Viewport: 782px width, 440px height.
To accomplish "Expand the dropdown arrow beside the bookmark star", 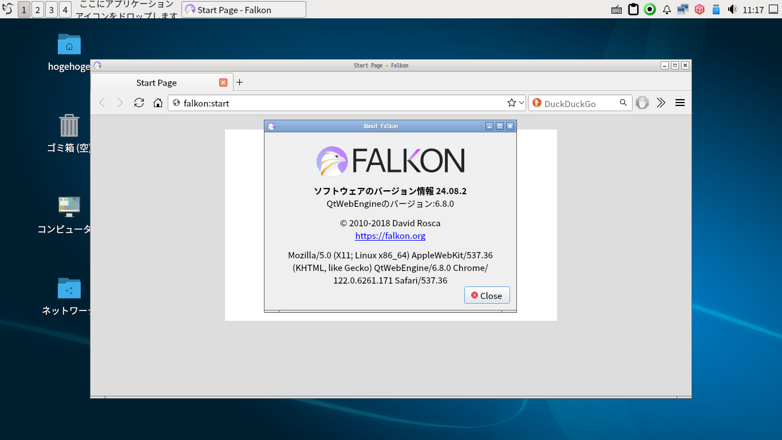I will pyautogui.click(x=522, y=103).
